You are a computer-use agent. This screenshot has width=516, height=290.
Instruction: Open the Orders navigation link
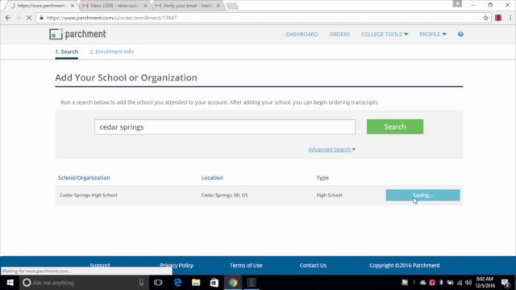pos(339,34)
